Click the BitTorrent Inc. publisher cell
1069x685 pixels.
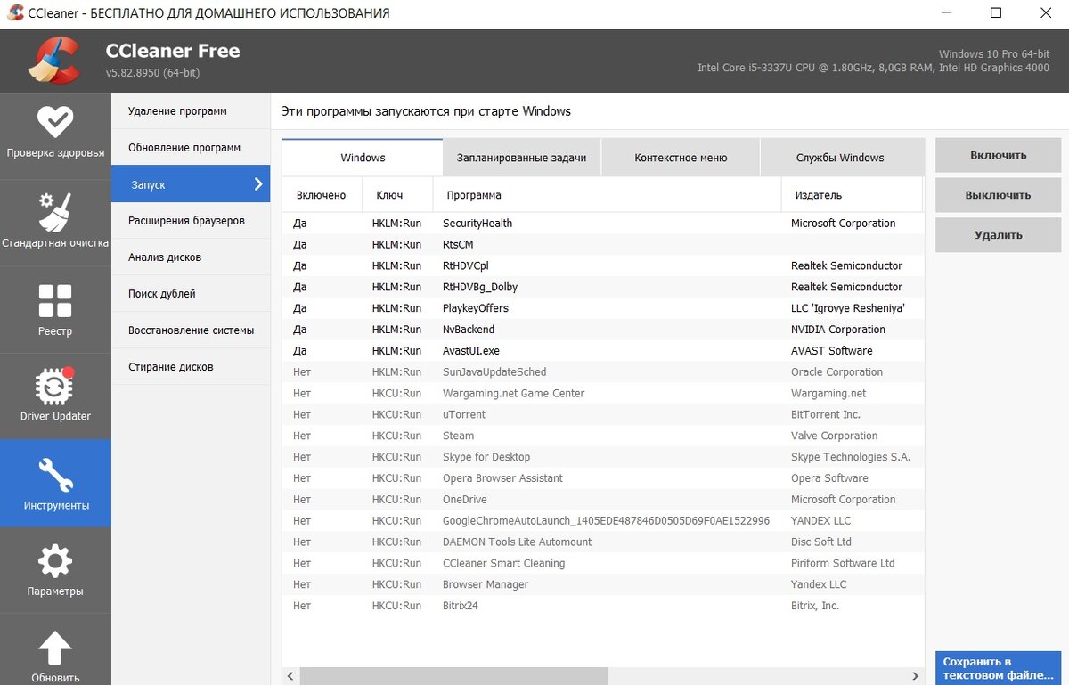[828, 414]
